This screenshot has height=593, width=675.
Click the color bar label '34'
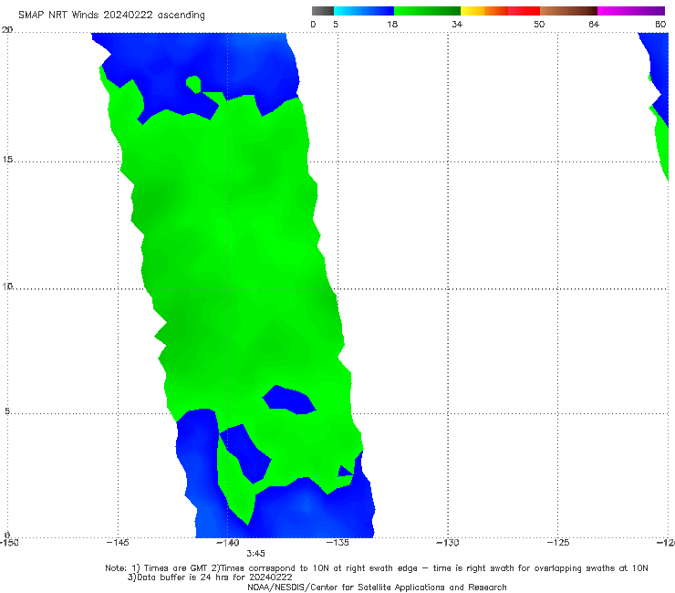tap(457, 24)
